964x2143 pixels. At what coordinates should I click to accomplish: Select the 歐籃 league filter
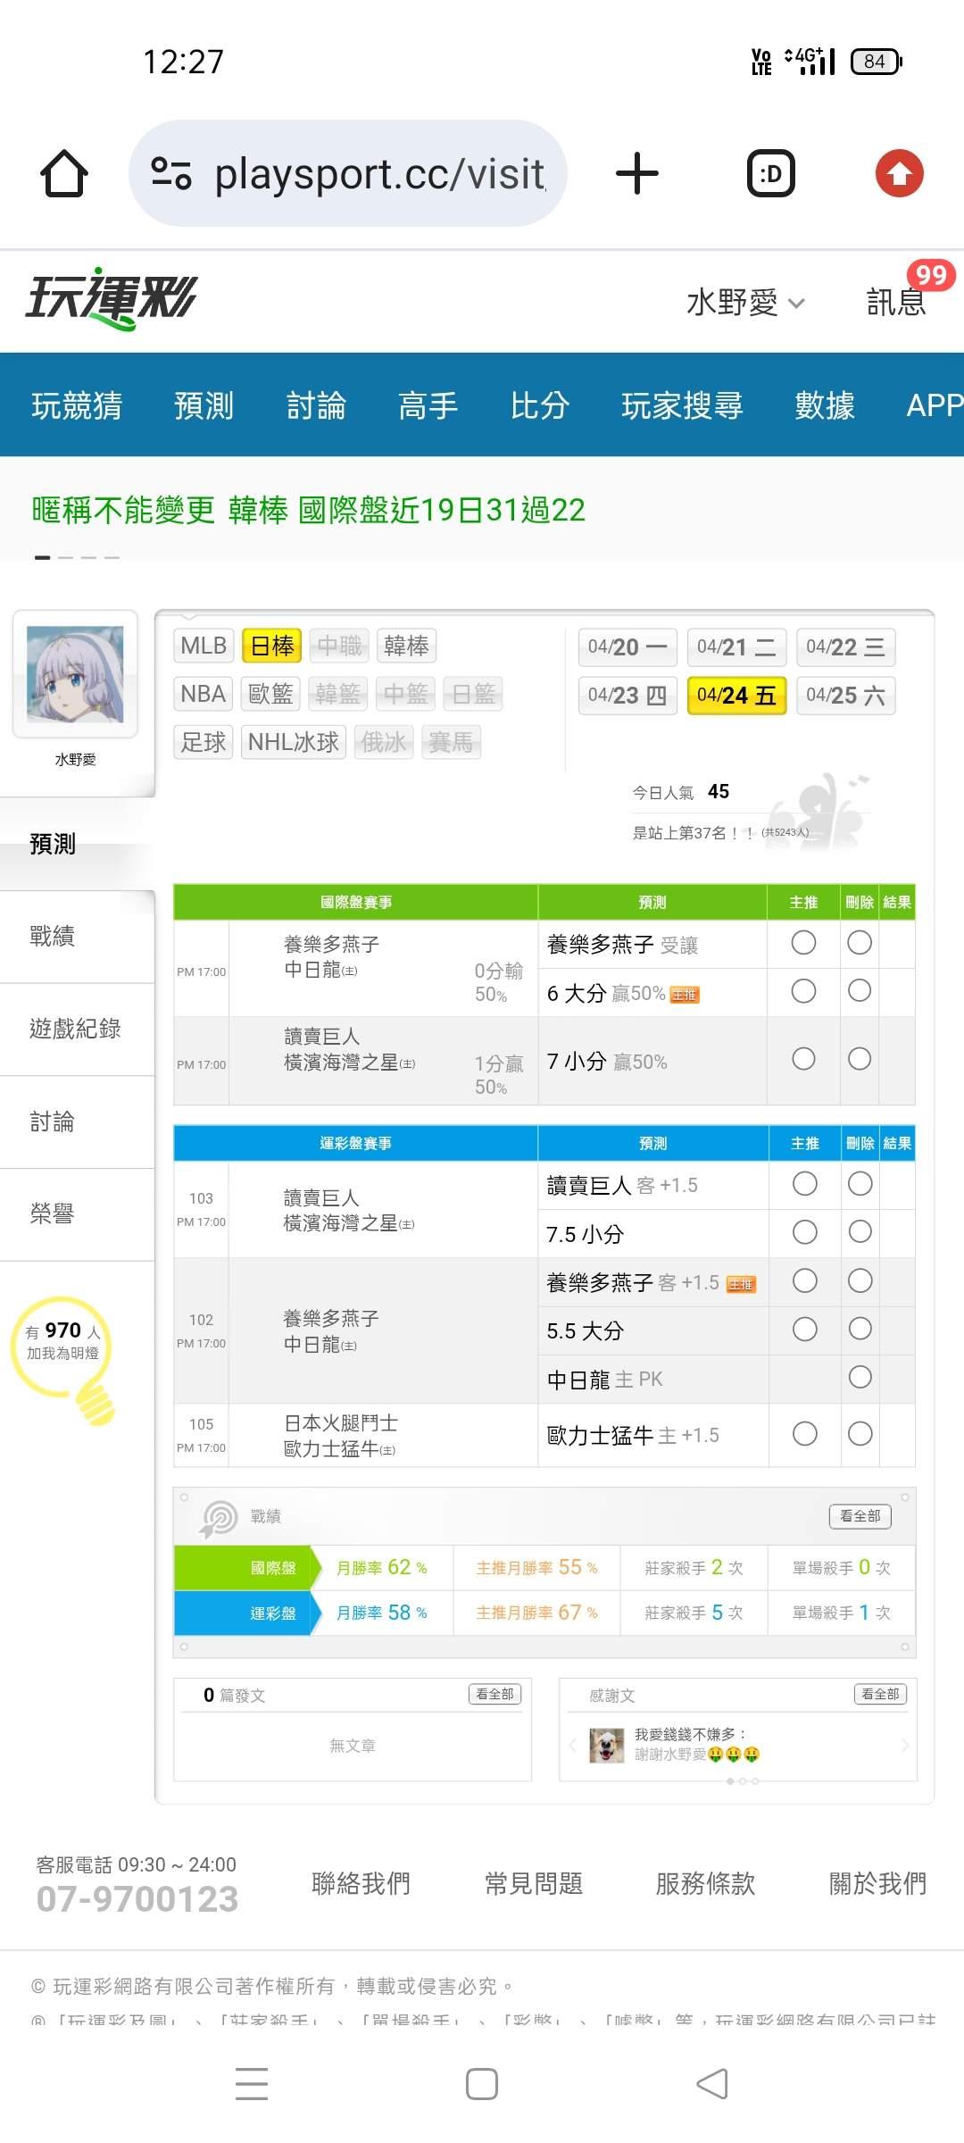pos(271,694)
